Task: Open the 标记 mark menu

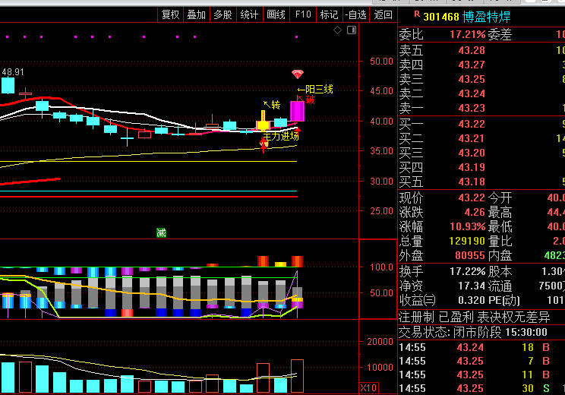Action: tap(329, 14)
